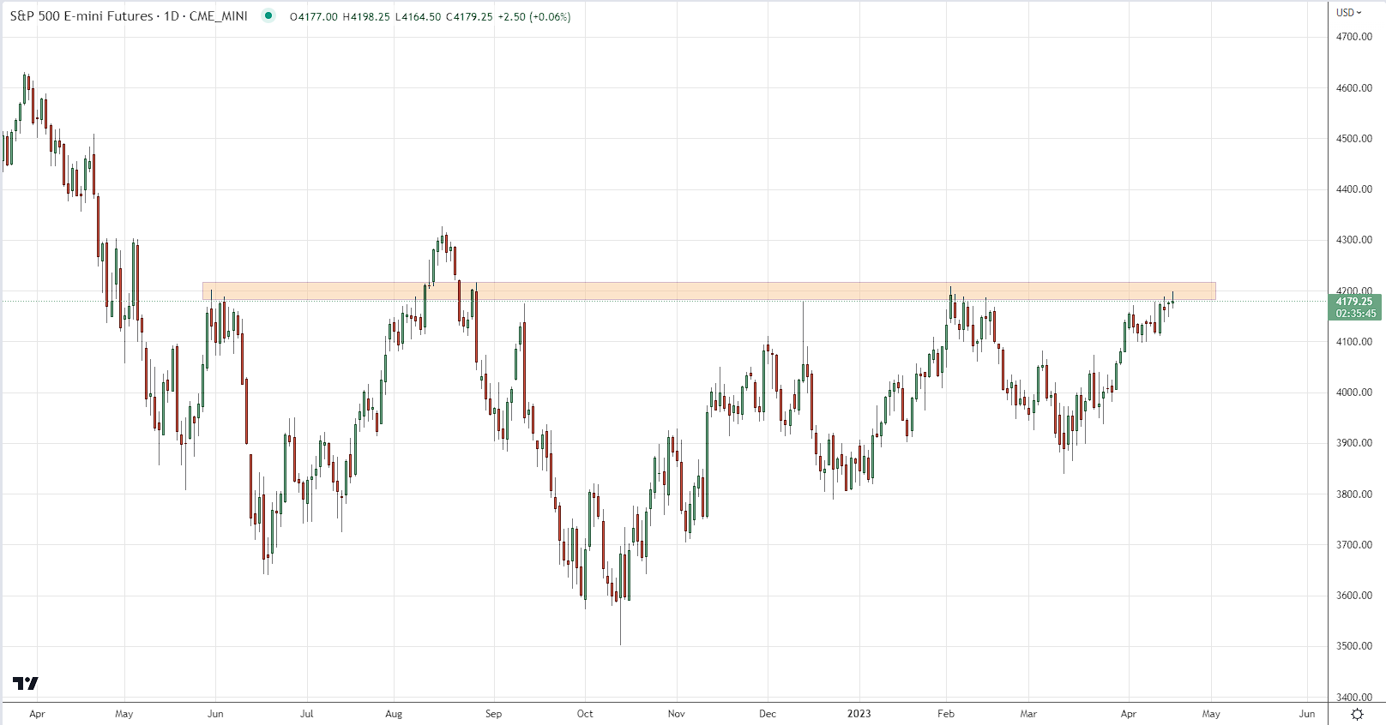Click the 4000.00 price axis label
Viewport: 1386px width, 725px height.
pos(1354,392)
